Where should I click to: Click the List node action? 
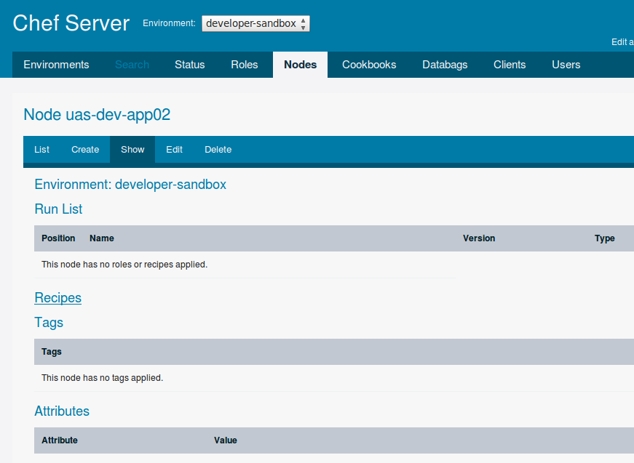41,149
